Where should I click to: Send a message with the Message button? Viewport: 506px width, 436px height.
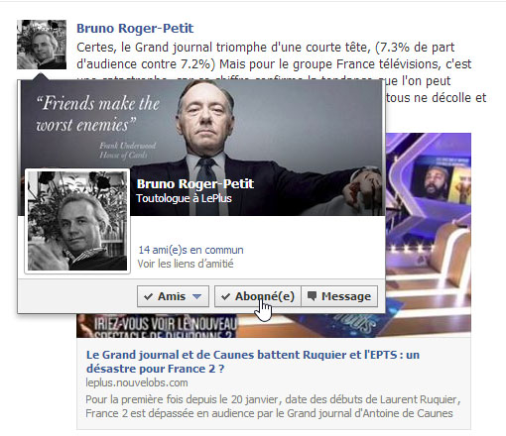coord(339,296)
